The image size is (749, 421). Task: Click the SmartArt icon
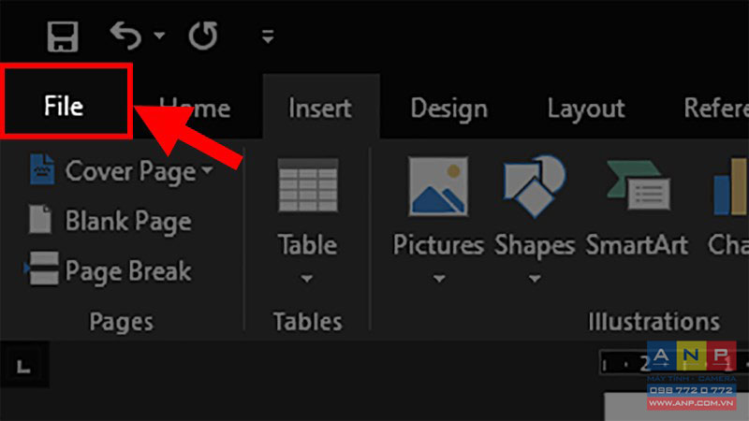(639, 185)
